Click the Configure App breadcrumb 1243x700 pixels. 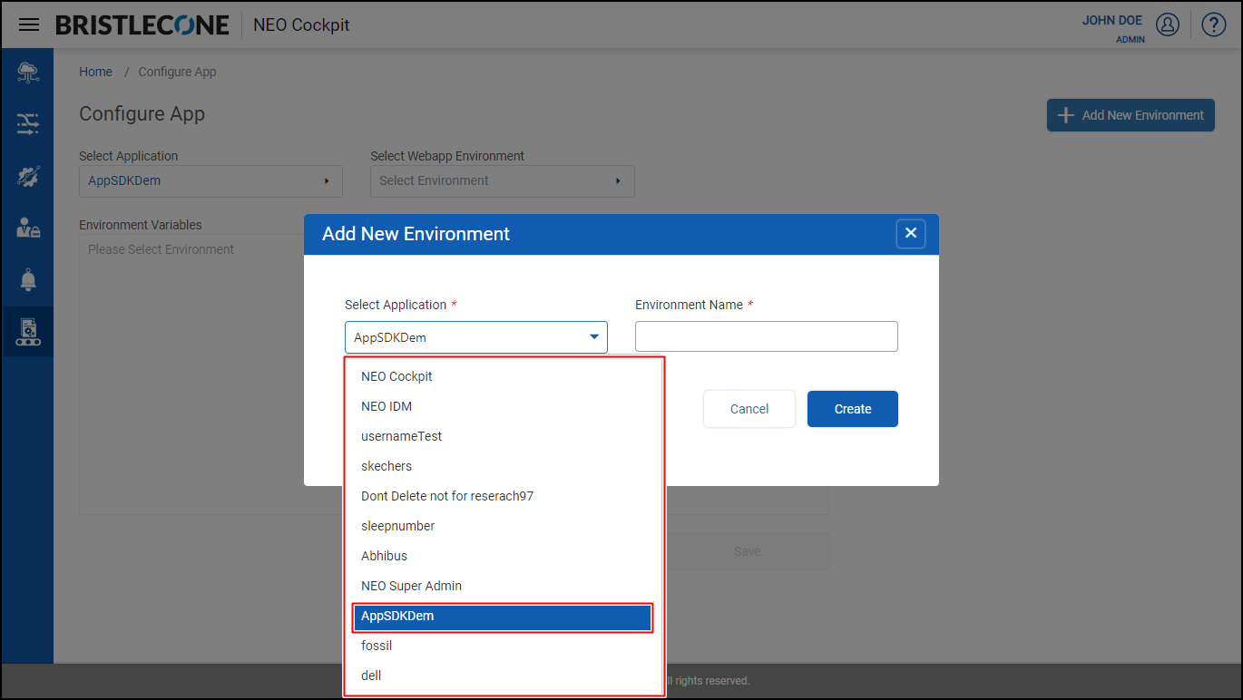point(177,72)
